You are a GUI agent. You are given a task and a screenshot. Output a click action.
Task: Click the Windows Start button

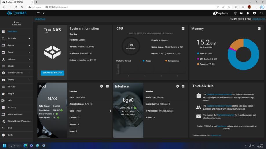pyautogui.click(x=5, y=146)
